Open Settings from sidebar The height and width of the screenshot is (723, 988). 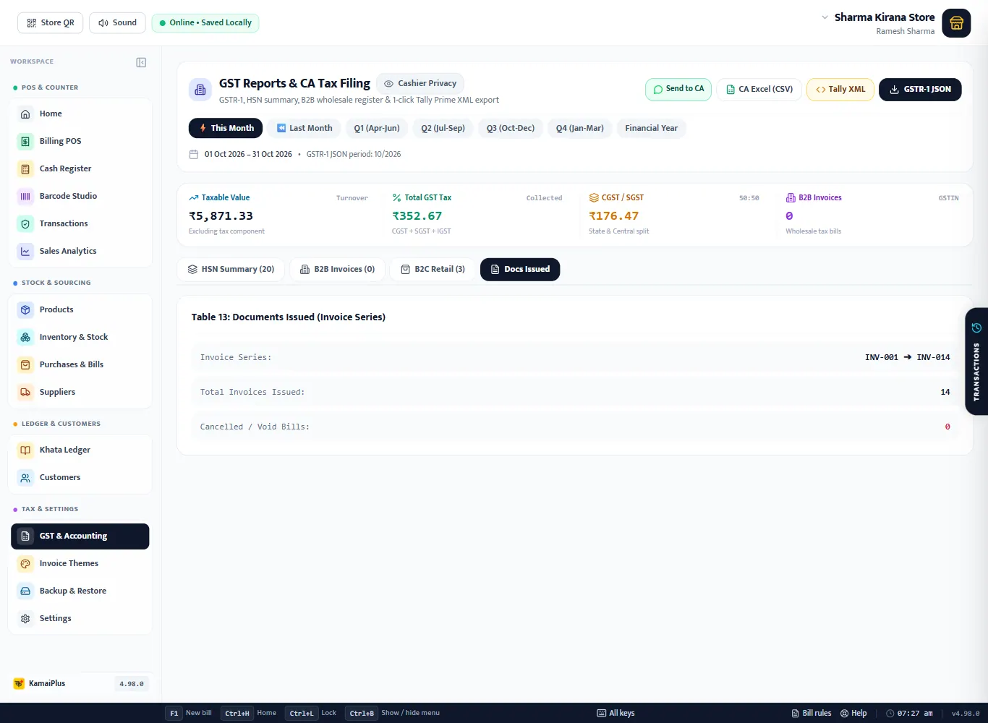click(x=80, y=618)
